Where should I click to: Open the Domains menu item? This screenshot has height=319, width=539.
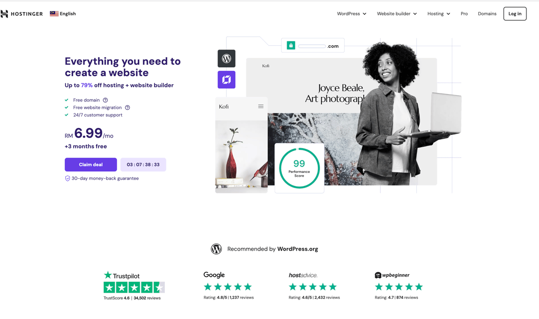[x=487, y=14]
